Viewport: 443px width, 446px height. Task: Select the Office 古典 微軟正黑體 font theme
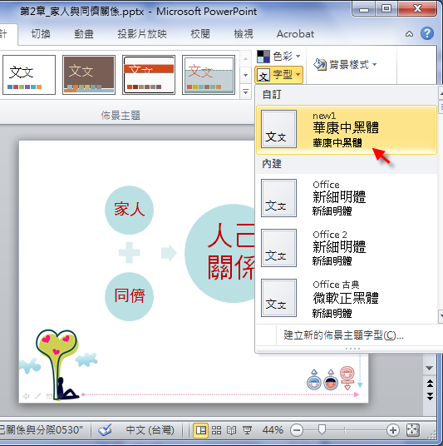point(346,298)
